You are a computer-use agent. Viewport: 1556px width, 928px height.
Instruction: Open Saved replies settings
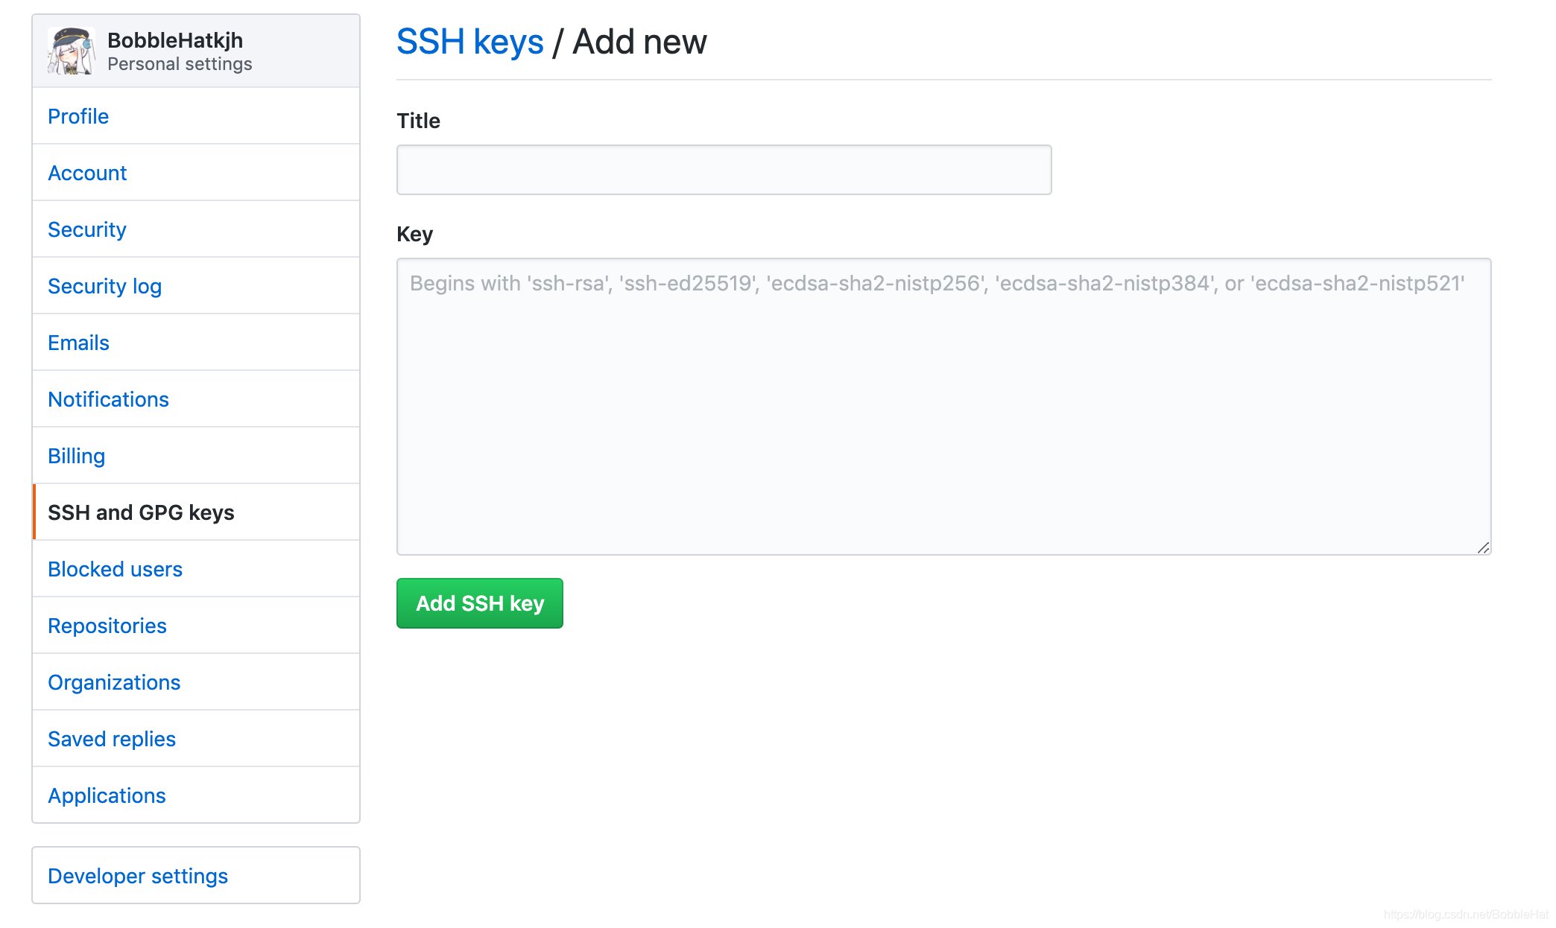(x=111, y=739)
